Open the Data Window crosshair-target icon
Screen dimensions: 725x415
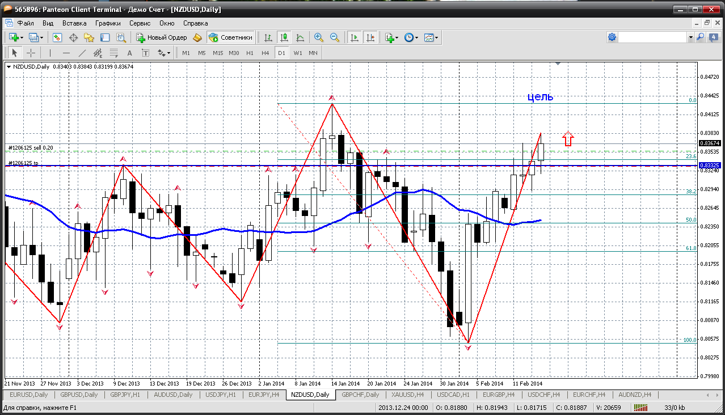(x=73, y=37)
